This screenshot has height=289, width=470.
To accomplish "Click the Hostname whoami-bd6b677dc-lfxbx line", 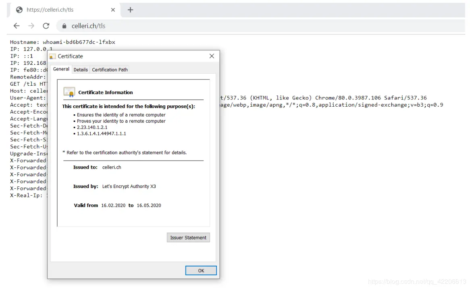I will pos(62,42).
